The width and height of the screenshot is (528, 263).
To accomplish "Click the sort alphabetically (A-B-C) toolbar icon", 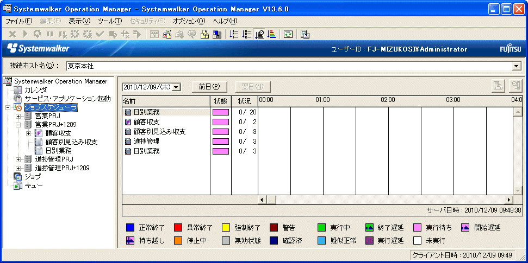I will pyautogui.click(x=246, y=34).
